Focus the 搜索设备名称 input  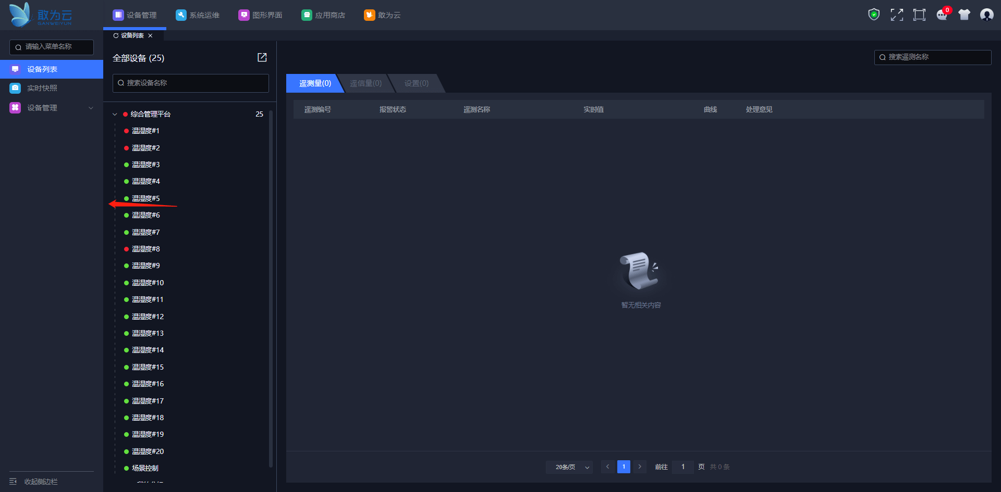(191, 83)
